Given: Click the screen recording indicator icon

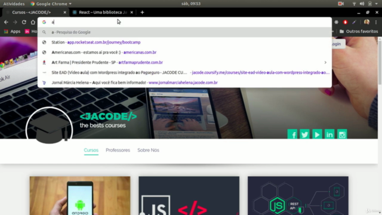Looking at the screenshot, I should pos(341,4).
